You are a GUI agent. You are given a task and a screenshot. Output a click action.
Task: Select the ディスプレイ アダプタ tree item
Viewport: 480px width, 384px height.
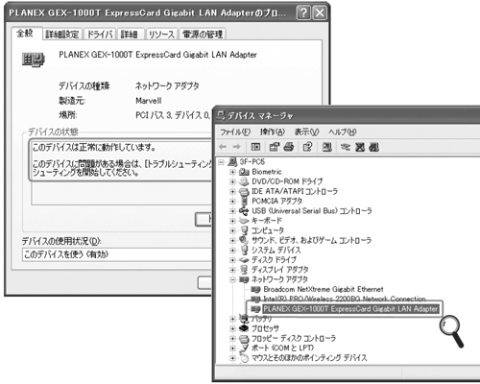(x=280, y=270)
